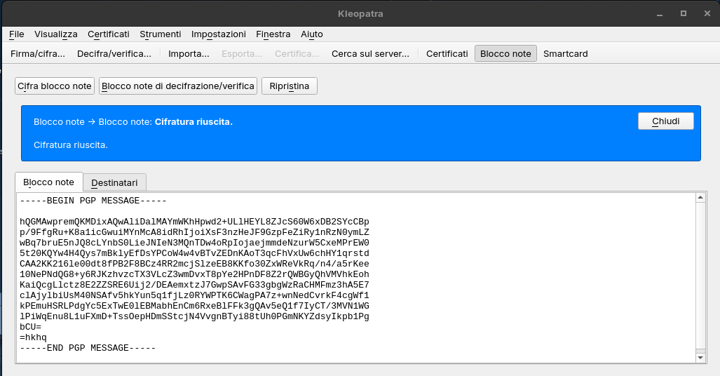This screenshot has width=720, height=376.
Task: Click Cerca sul server toolbar button
Action: [x=370, y=53]
